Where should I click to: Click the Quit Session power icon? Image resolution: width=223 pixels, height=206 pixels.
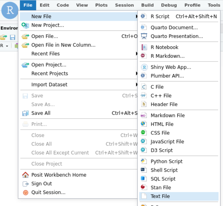click(26, 192)
